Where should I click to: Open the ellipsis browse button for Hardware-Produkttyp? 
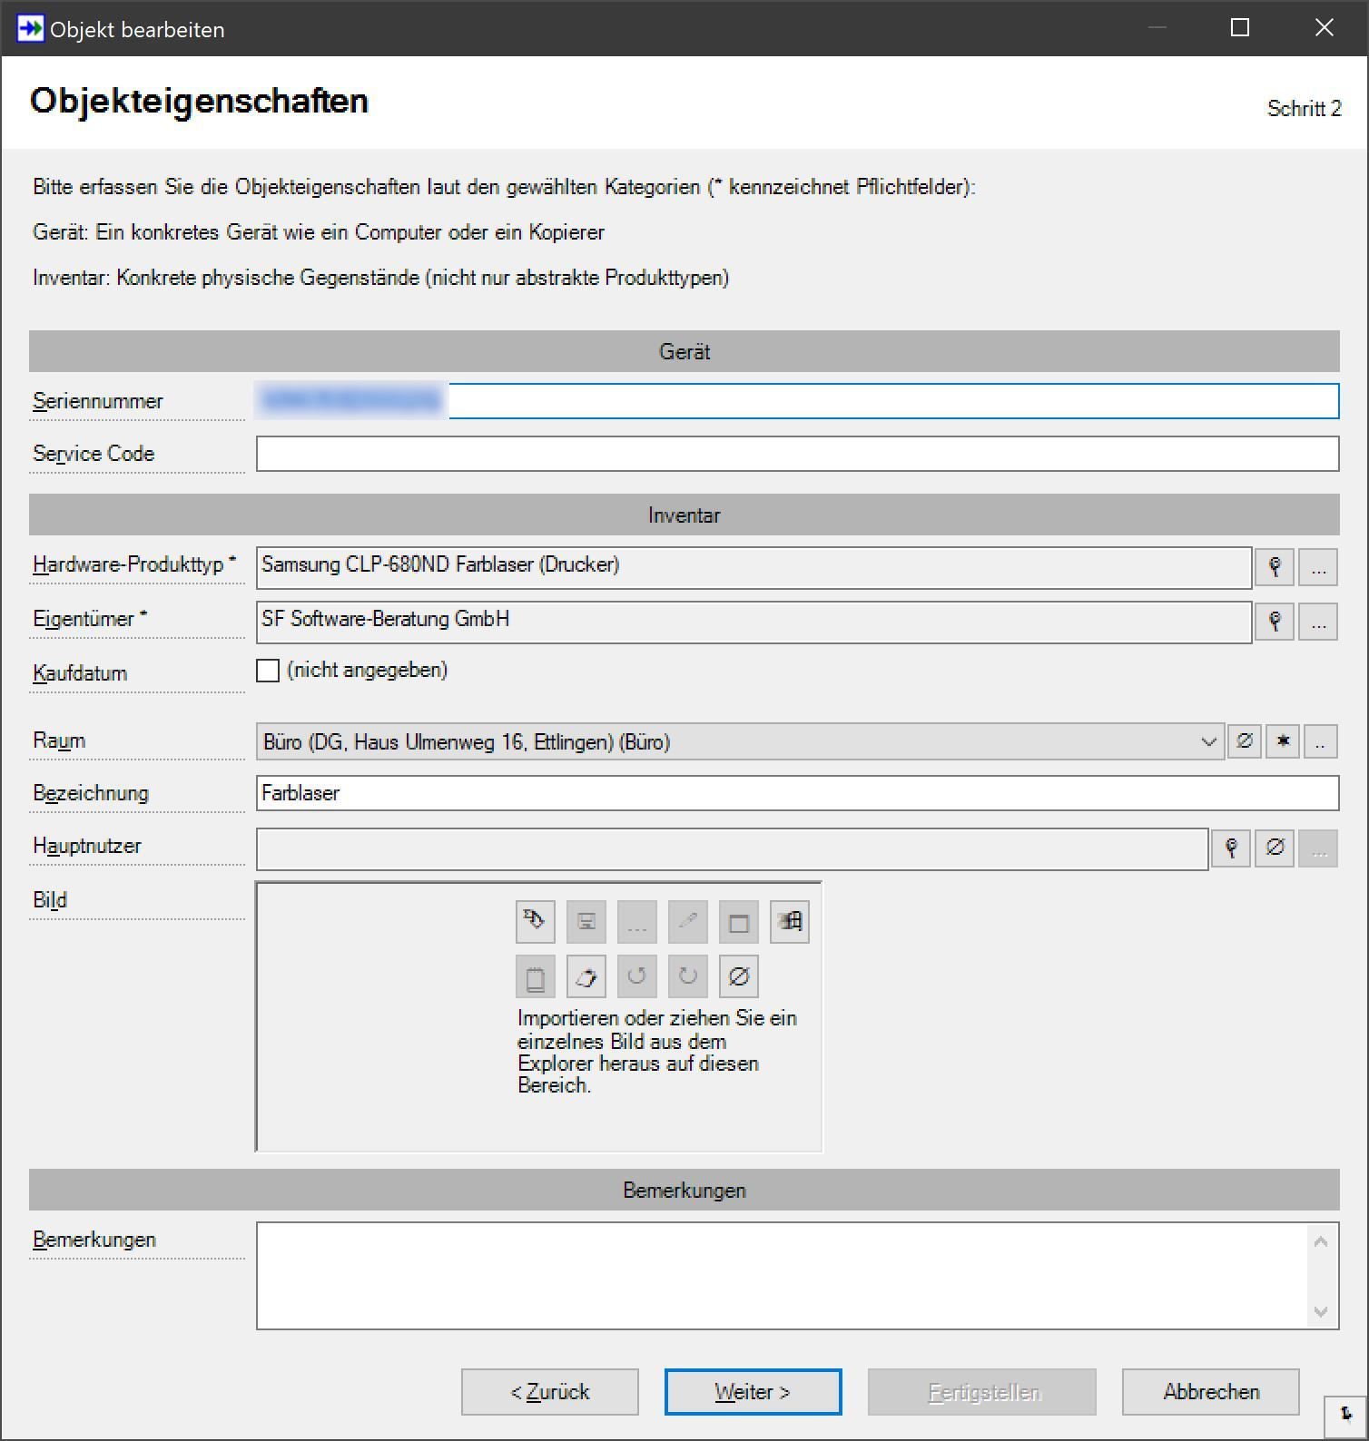(x=1318, y=567)
